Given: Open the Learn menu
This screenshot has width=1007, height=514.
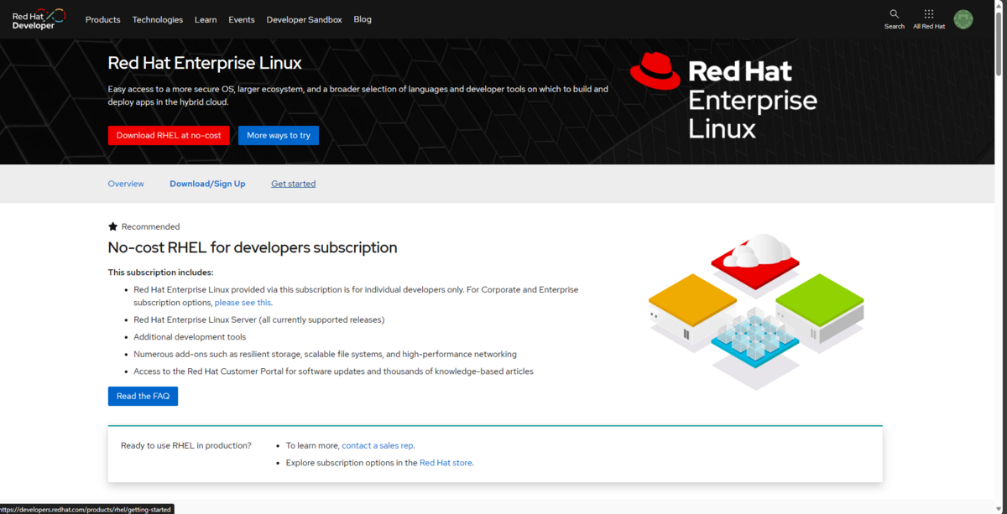Looking at the screenshot, I should coord(206,19).
